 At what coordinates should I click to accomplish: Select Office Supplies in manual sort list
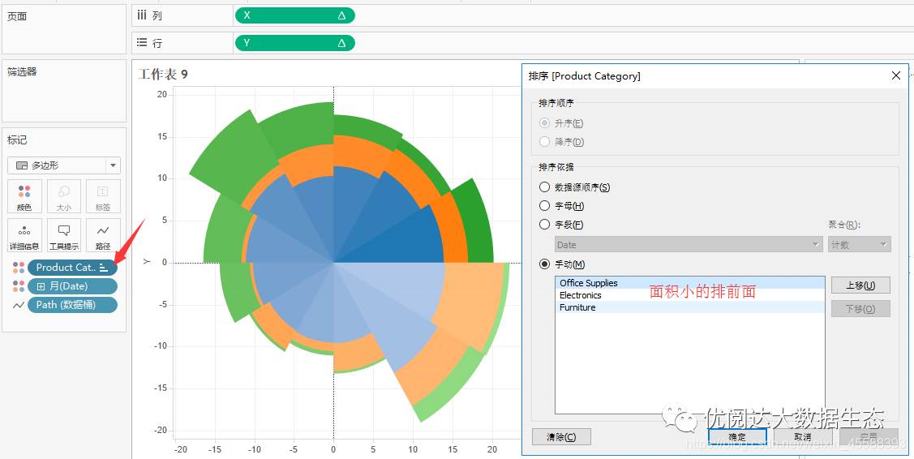point(689,283)
